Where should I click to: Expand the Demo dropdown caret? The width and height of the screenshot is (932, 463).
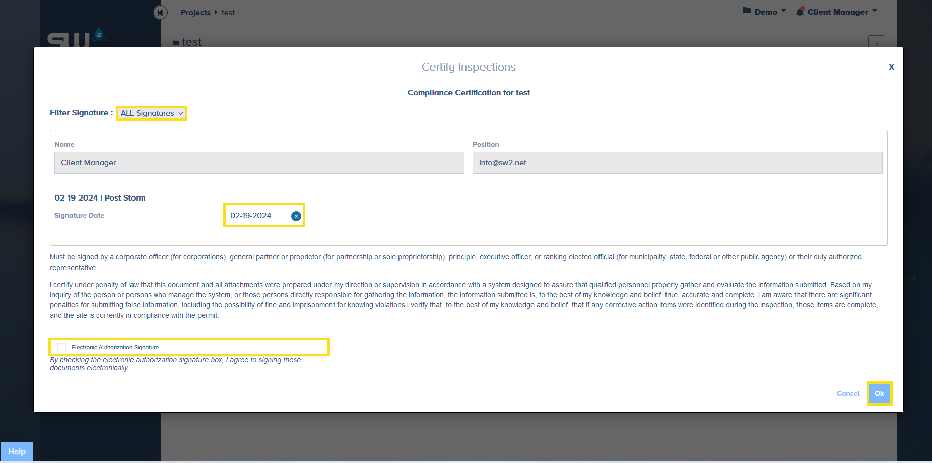[x=784, y=11]
